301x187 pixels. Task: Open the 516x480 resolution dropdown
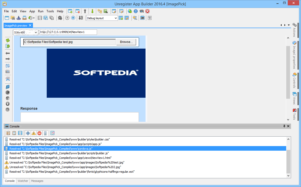click(25, 32)
